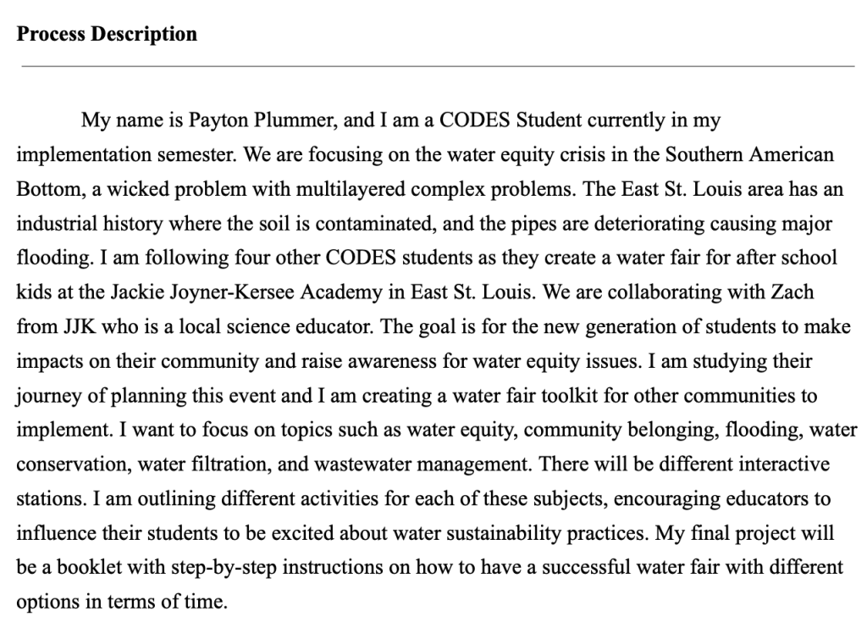Click the horizontal divider line below the heading
The width and height of the screenshot is (867, 634).
pyautogui.click(x=435, y=66)
